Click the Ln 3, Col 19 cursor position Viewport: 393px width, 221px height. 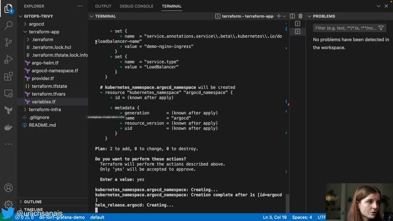tap(274, 217)
